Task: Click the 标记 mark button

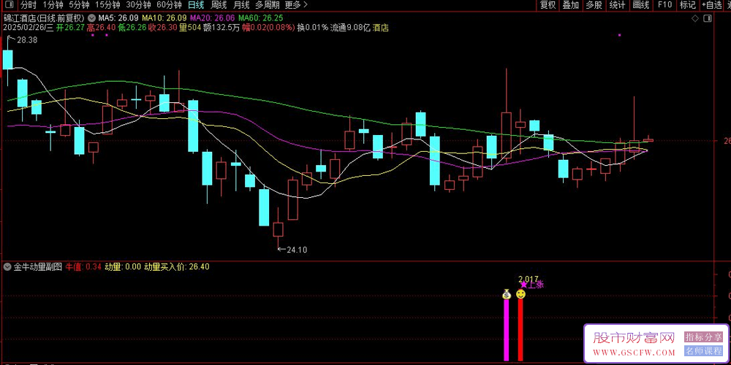Action: [x=688, y=5]
